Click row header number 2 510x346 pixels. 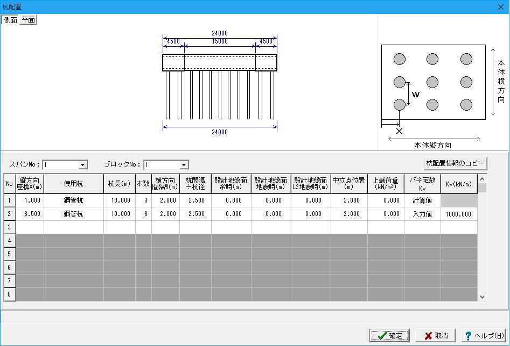(x=10, y=214)
